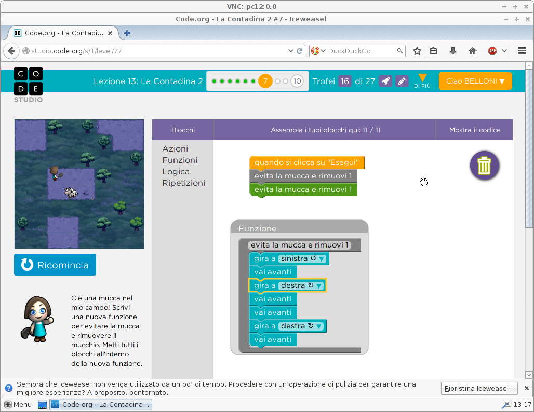The height and width of the screenshot is (412, 534).
Task: Open the Adblock Plus icon
Action: pos(492,51)
